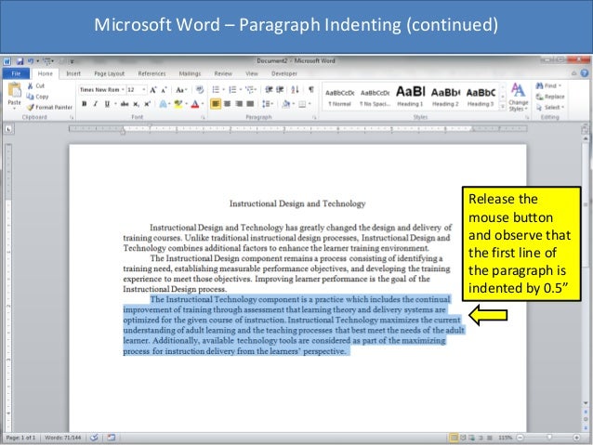The width and height of the screenshot is (593, 445).
Task: Expand the Styles gallery More arrow
Action: point(503,107)
